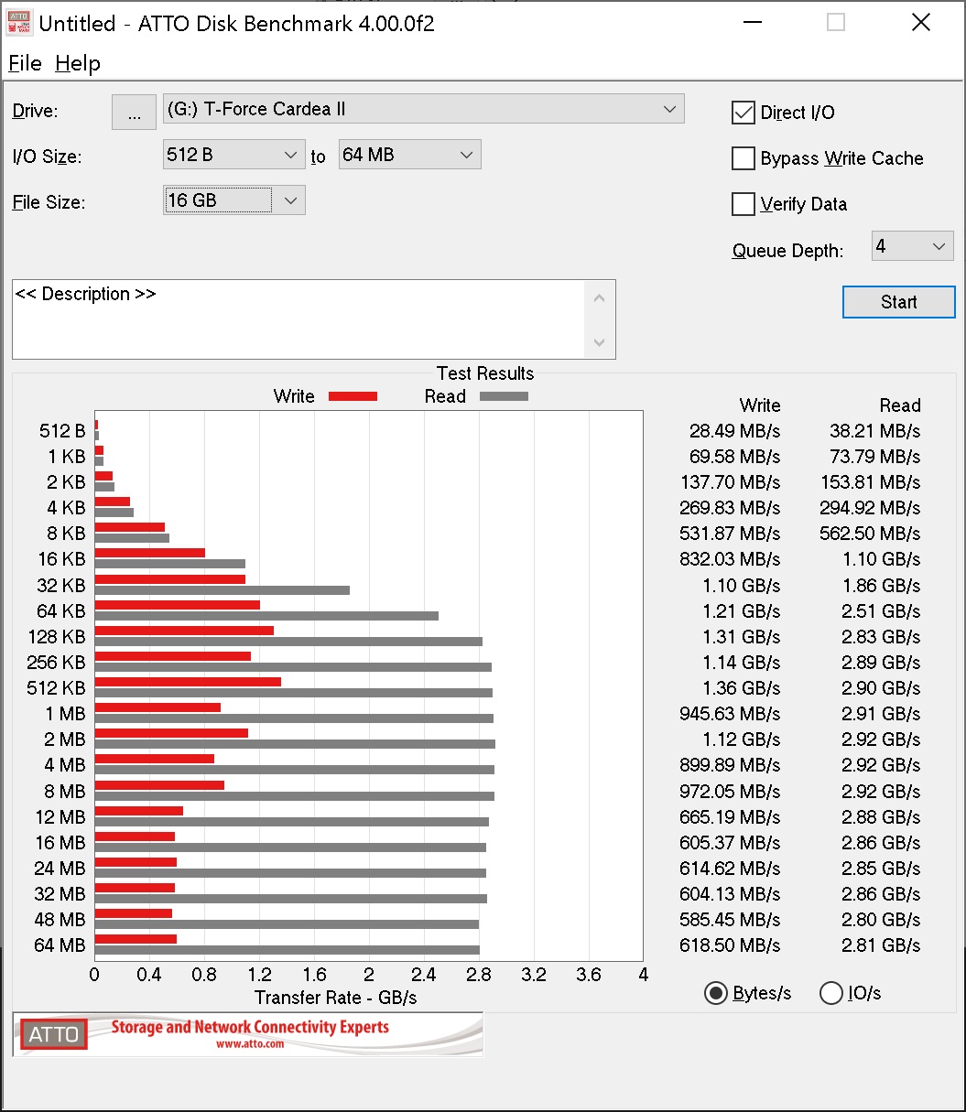966x1112 pixels.
Task: Click the ATTO app icon in title bar
Action: 19,23
